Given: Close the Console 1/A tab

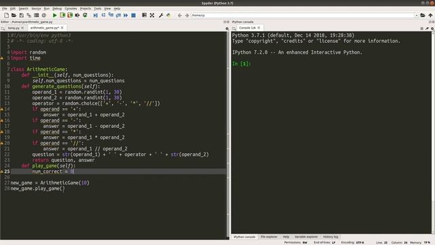Looking at the screenshot, I should click(x=258, y=28).
